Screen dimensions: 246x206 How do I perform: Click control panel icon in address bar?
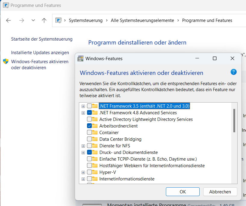point(58,20)
